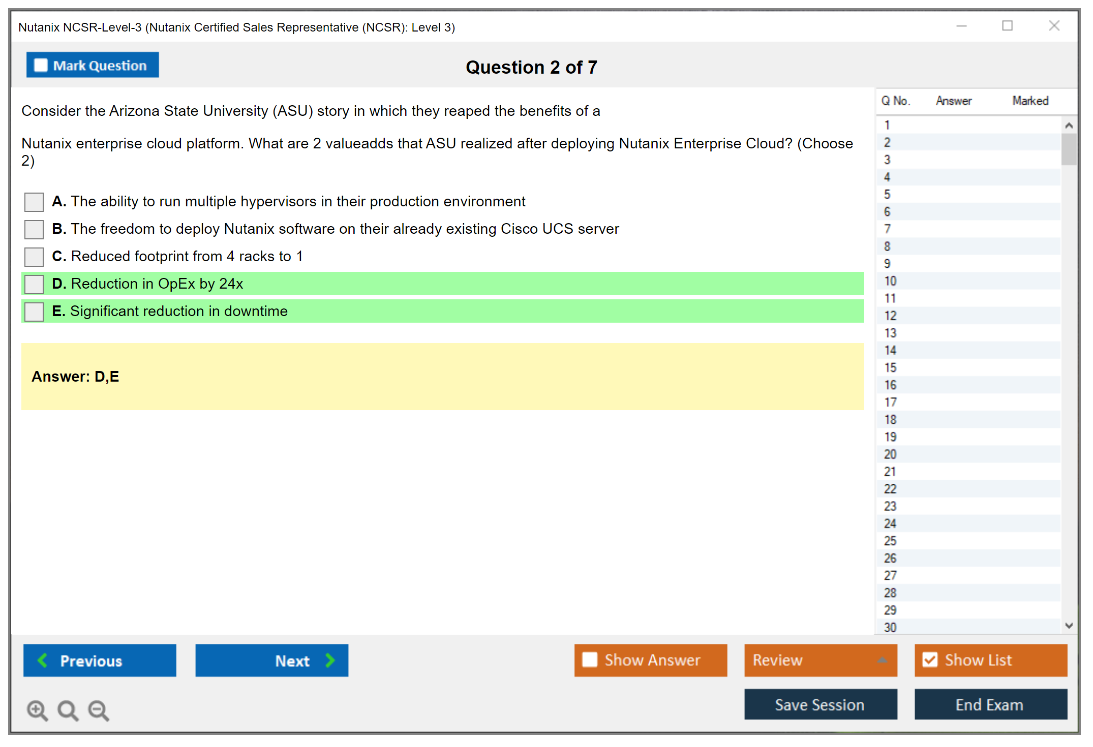Click the zoom in magnifier icon

point(37,710)
